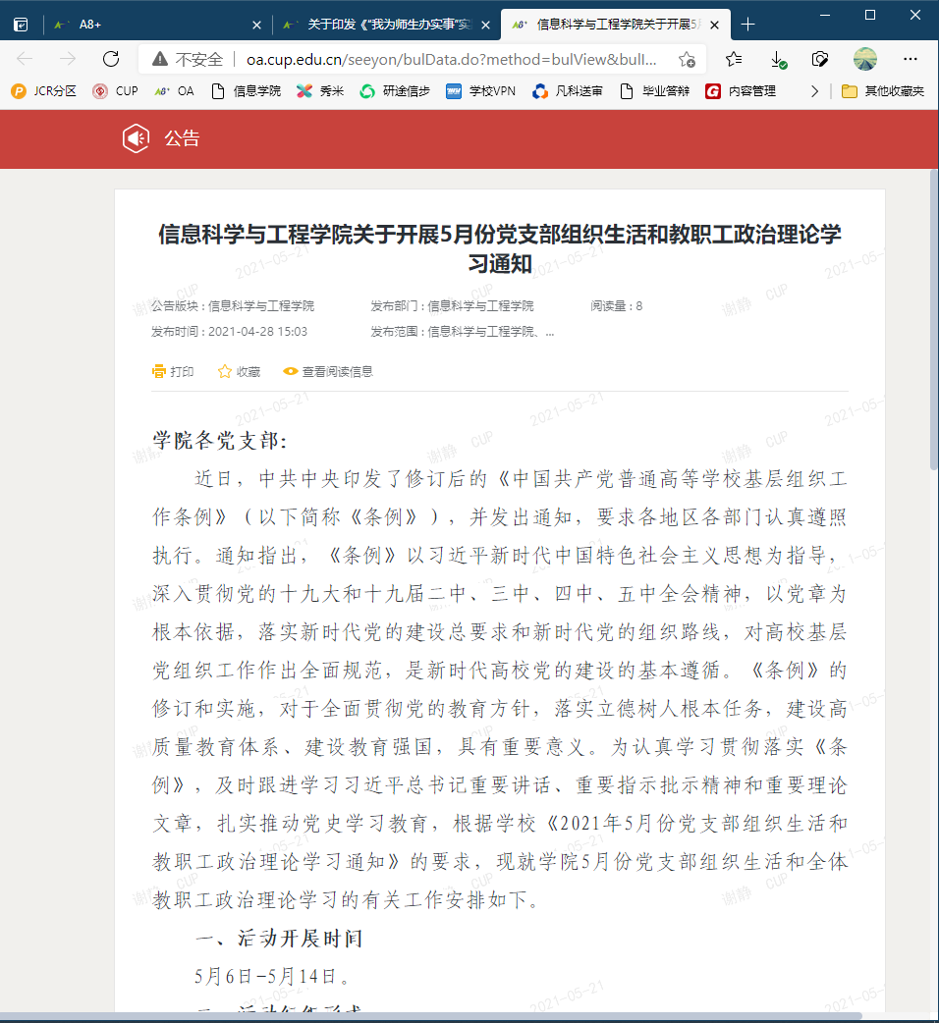Click the web capture camera icon
The image size is (939, 1023).
point(820,59)
